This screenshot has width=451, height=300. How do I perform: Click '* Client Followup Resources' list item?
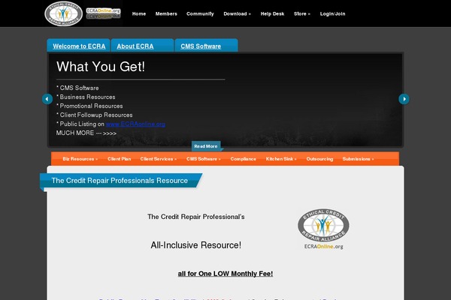coord(95,115)
